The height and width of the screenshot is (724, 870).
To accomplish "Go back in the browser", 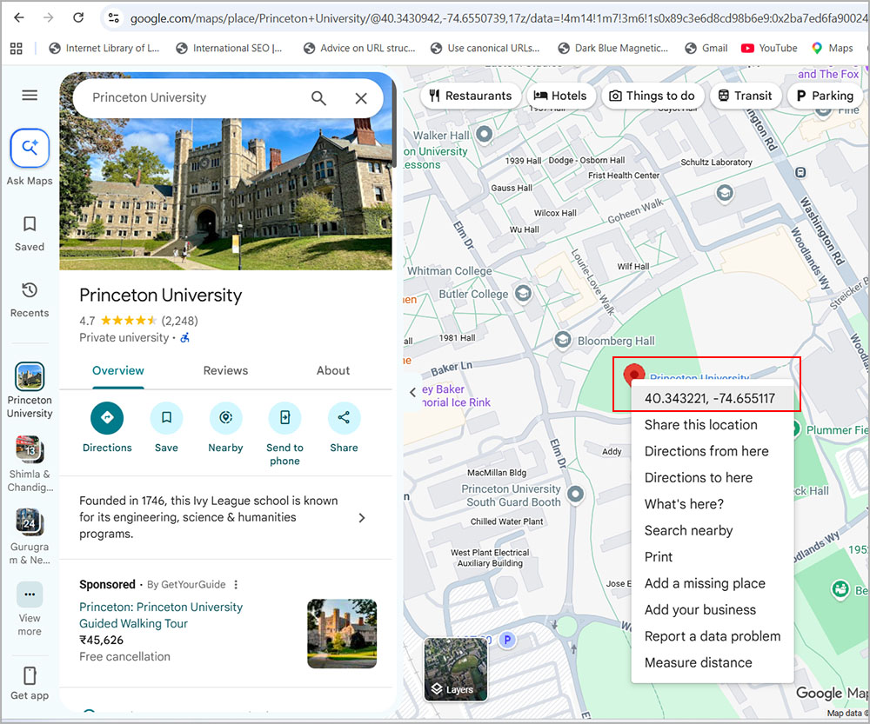I will [19, 17].
